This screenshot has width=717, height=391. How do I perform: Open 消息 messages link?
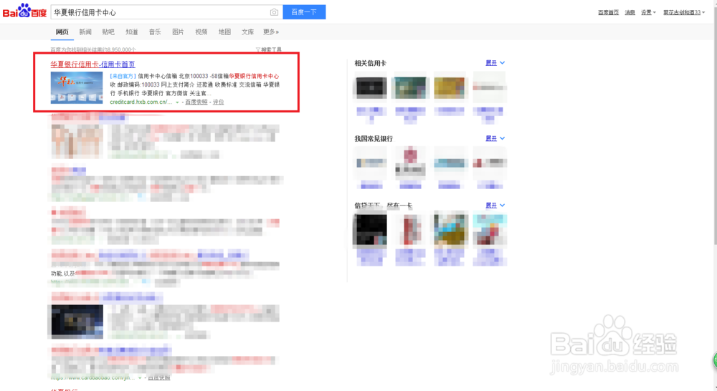coord(630,12)
